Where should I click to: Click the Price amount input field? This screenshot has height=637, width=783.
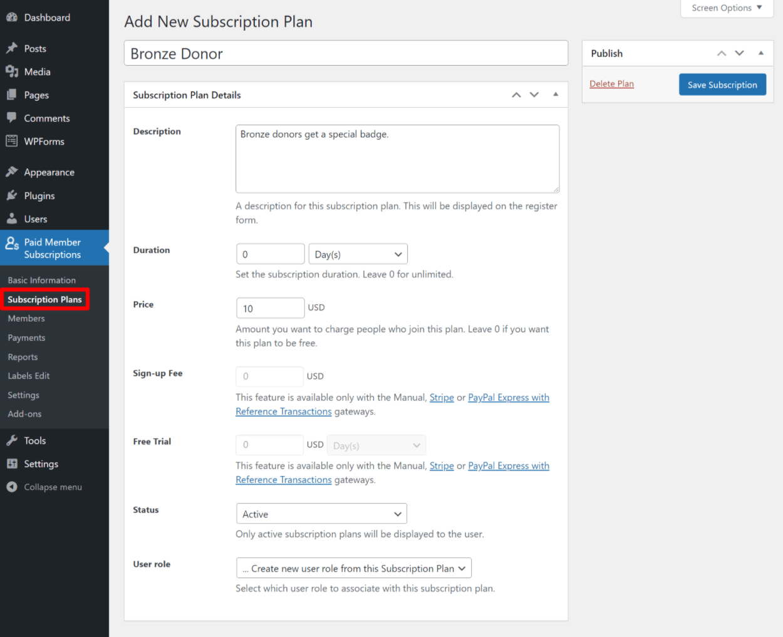tap(270, 308)
